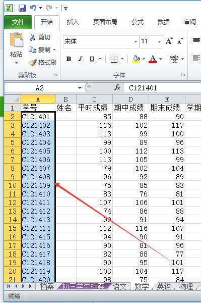201x303 pixels.
Task: Open the font name dropdown showing 宋体
Action: click(136, 41)
